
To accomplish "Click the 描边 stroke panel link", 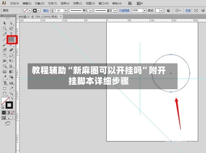I will tap(46, 11).
